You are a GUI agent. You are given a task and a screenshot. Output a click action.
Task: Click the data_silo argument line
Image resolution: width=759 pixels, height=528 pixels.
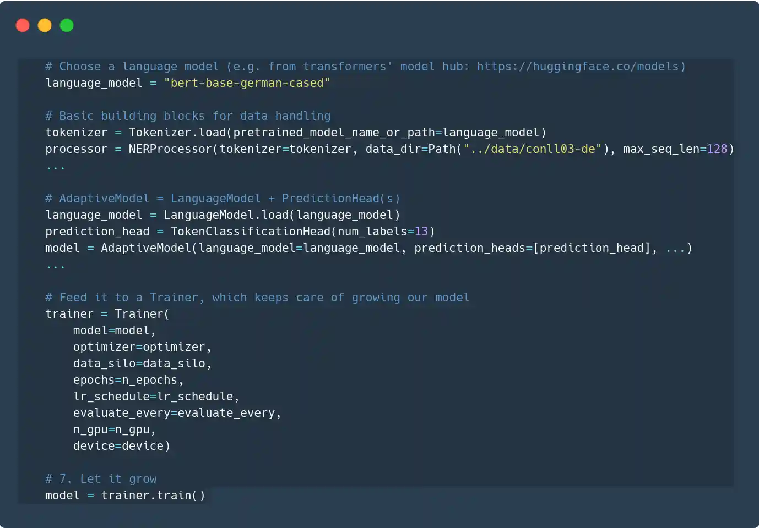(x=141, y=363)
